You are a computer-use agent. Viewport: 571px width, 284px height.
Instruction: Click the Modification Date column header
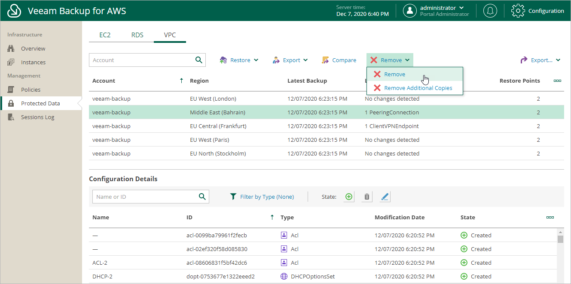400,217
